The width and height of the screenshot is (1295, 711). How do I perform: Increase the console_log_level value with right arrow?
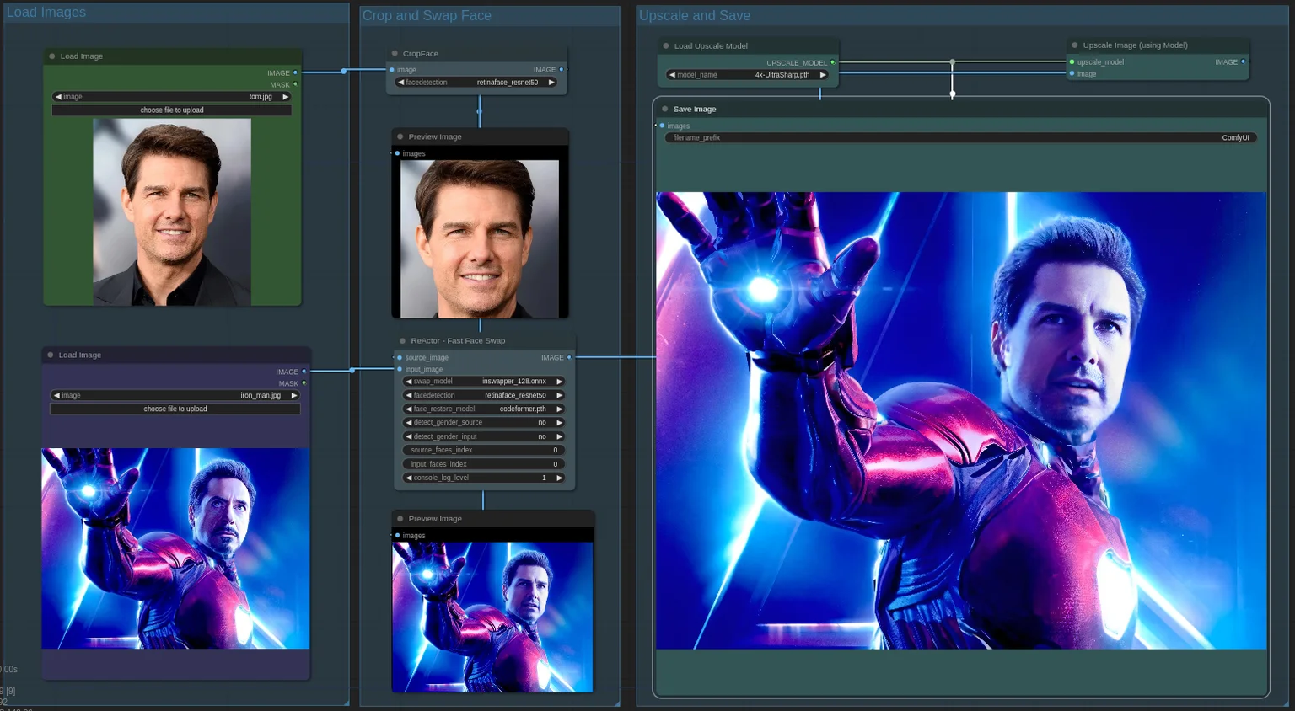tap(559, 478)
